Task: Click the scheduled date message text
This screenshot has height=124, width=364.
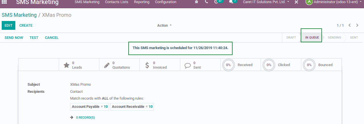Action: 180,48
